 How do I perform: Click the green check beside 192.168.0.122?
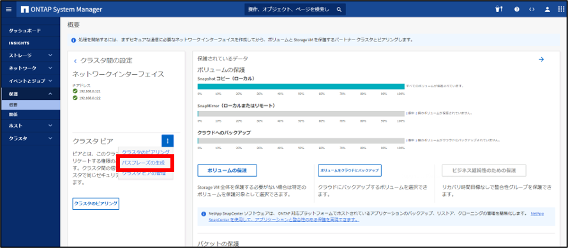(75, 98)
